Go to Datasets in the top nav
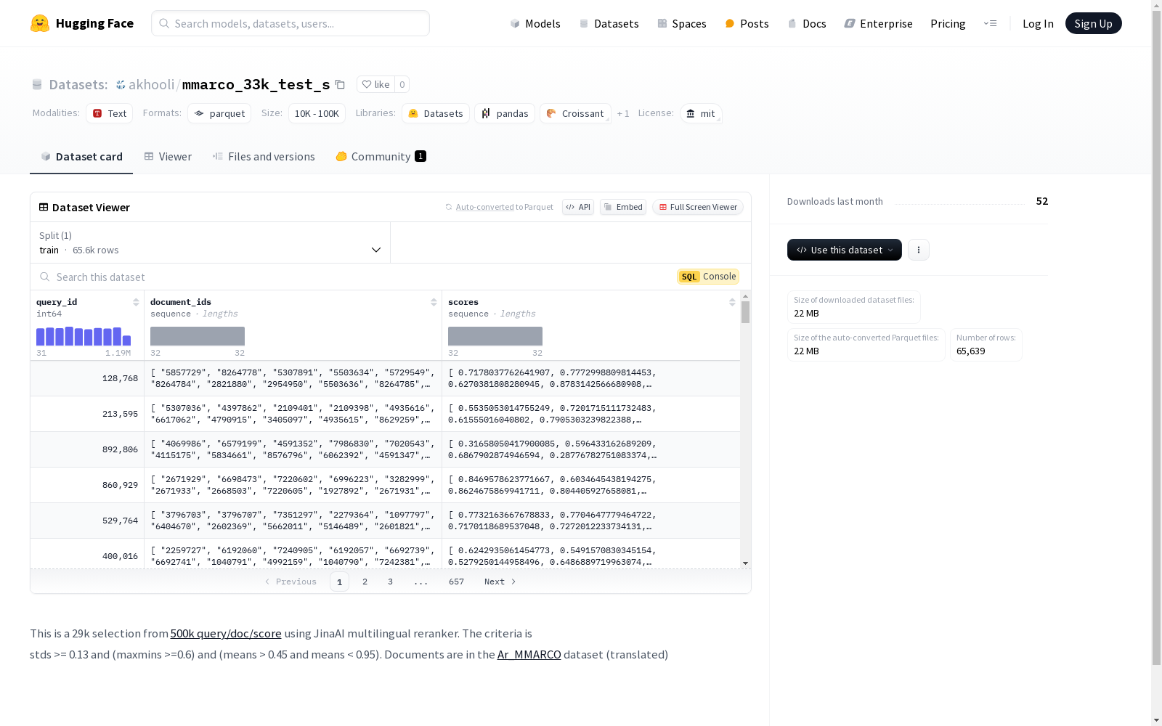 [x=609, y=23]
